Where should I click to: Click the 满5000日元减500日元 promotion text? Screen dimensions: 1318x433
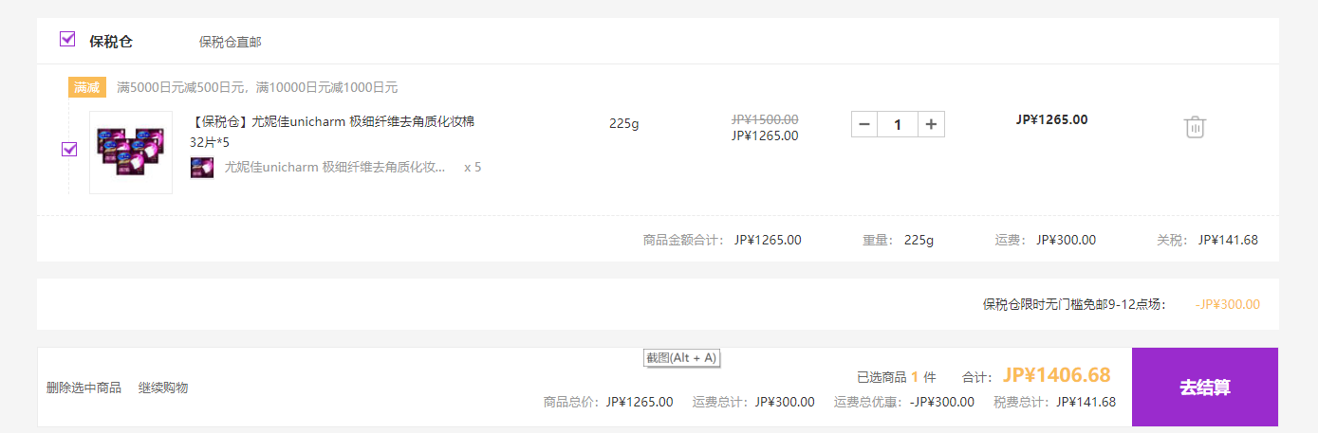point(257,87)
